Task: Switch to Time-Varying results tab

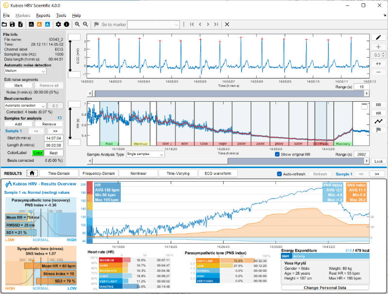Action: (x=178, y=173)
